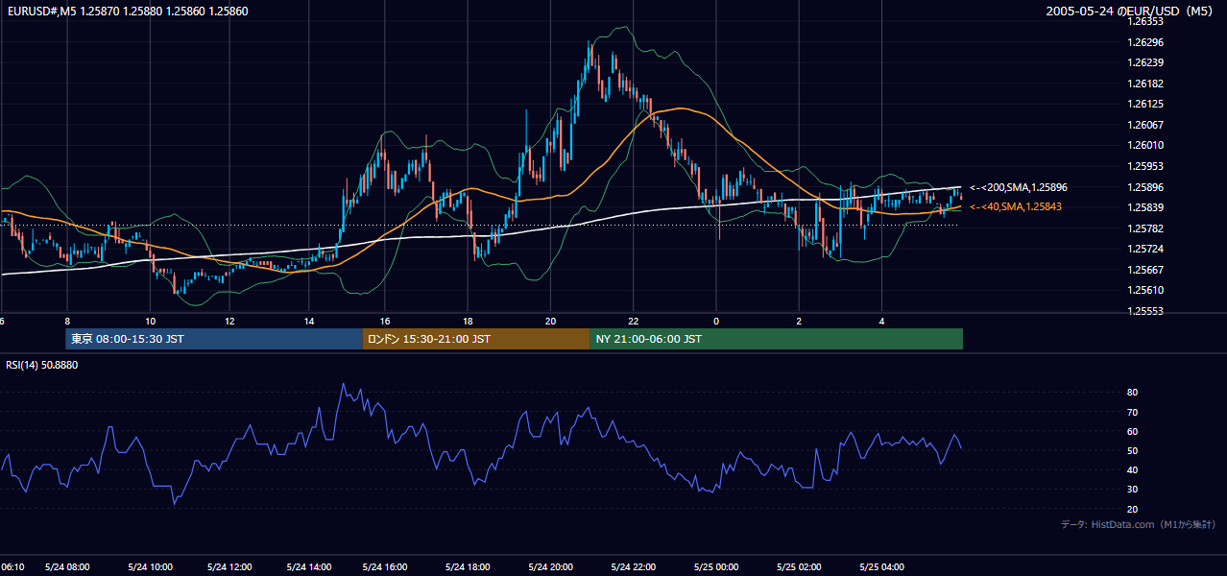Click the 5/24 14:00 time label
Screen dimensions: 1227x576
(310, 567)
